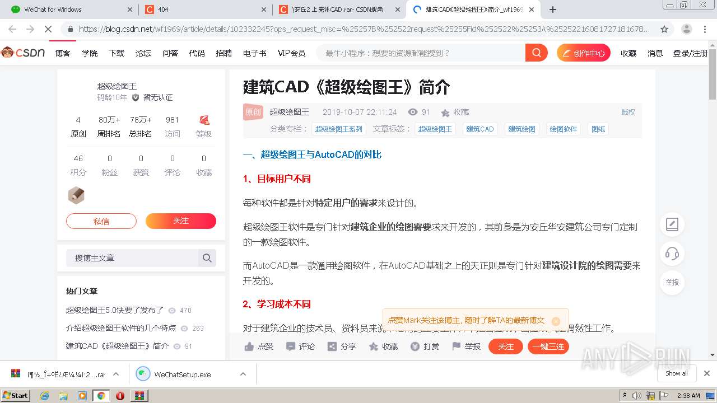
Task: Click the 私信 button
Action: [101, 221]
